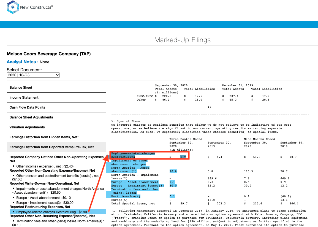
Task: Open Cash Flow Data Points section
Action: click(x=56, y=107)
